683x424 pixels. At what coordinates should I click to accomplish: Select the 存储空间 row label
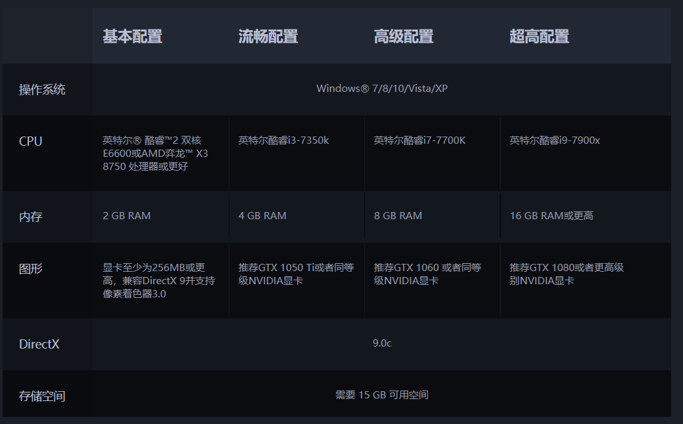[42, 396]
